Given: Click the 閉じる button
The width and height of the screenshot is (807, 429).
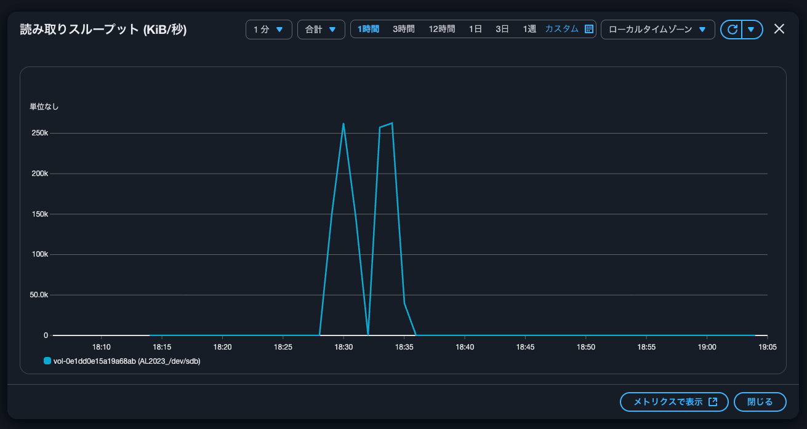Looking at the screenshot, I should coord(760,402).
